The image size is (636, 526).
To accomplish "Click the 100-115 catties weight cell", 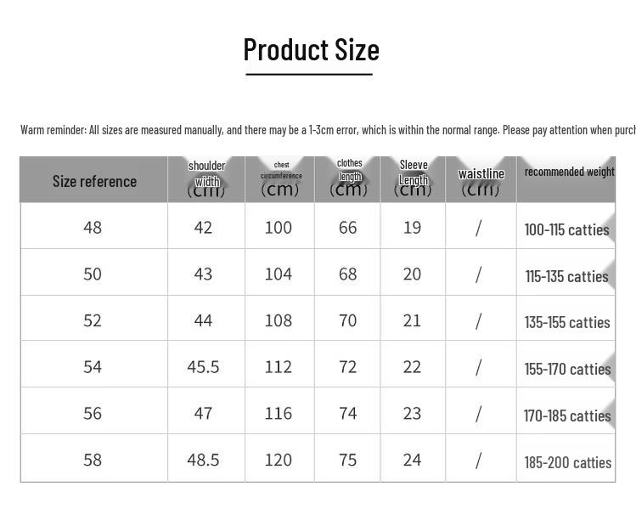I will 566,229.
